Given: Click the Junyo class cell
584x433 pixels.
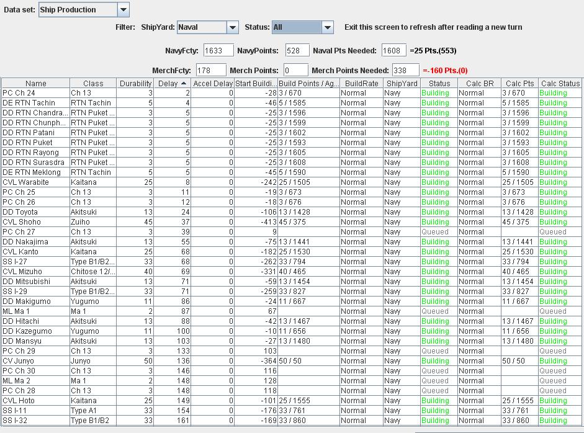Looking at the screenshot, I should 93,361.
